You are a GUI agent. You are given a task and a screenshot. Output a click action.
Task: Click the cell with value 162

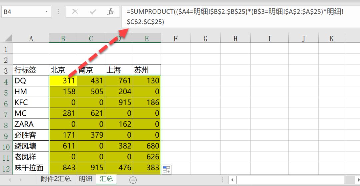(119, 124)
